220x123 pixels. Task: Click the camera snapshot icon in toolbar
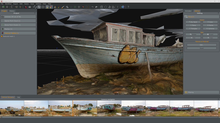point(30,7)
